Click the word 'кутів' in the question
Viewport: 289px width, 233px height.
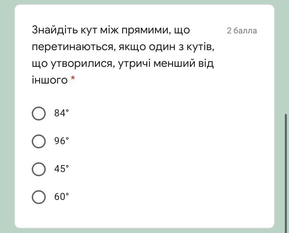200,47
